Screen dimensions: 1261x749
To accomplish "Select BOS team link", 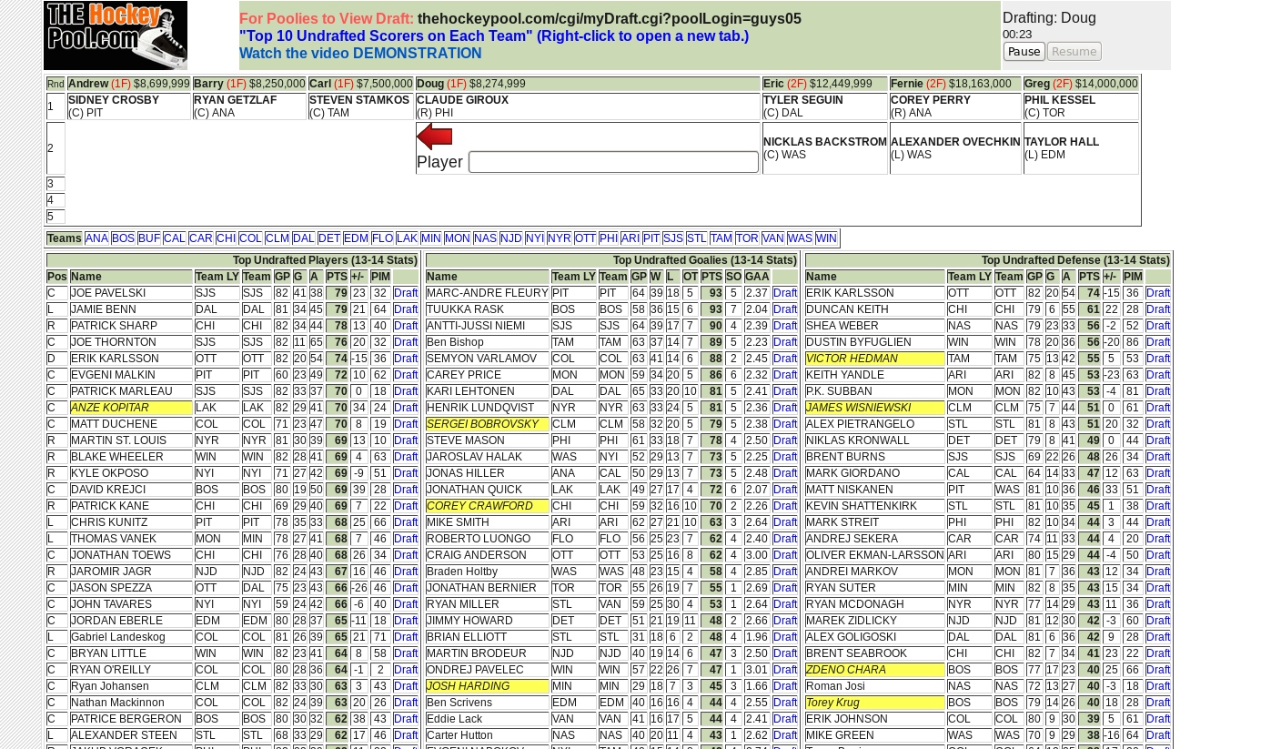I will [x=123, y=238].
